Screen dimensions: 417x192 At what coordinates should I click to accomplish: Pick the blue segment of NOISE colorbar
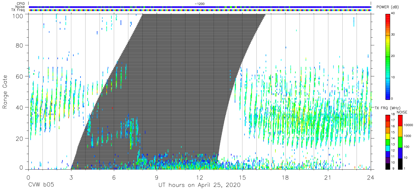click(x=400, y=153)
